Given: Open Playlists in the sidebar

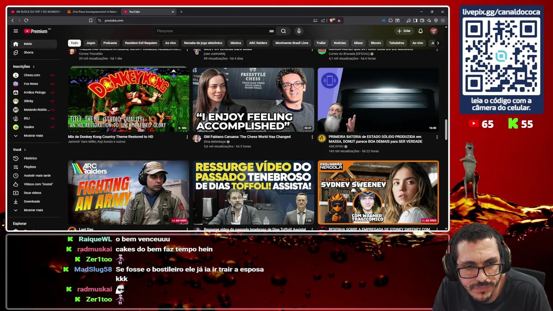Looking at the screenshot, I should (x=34, y=167).
